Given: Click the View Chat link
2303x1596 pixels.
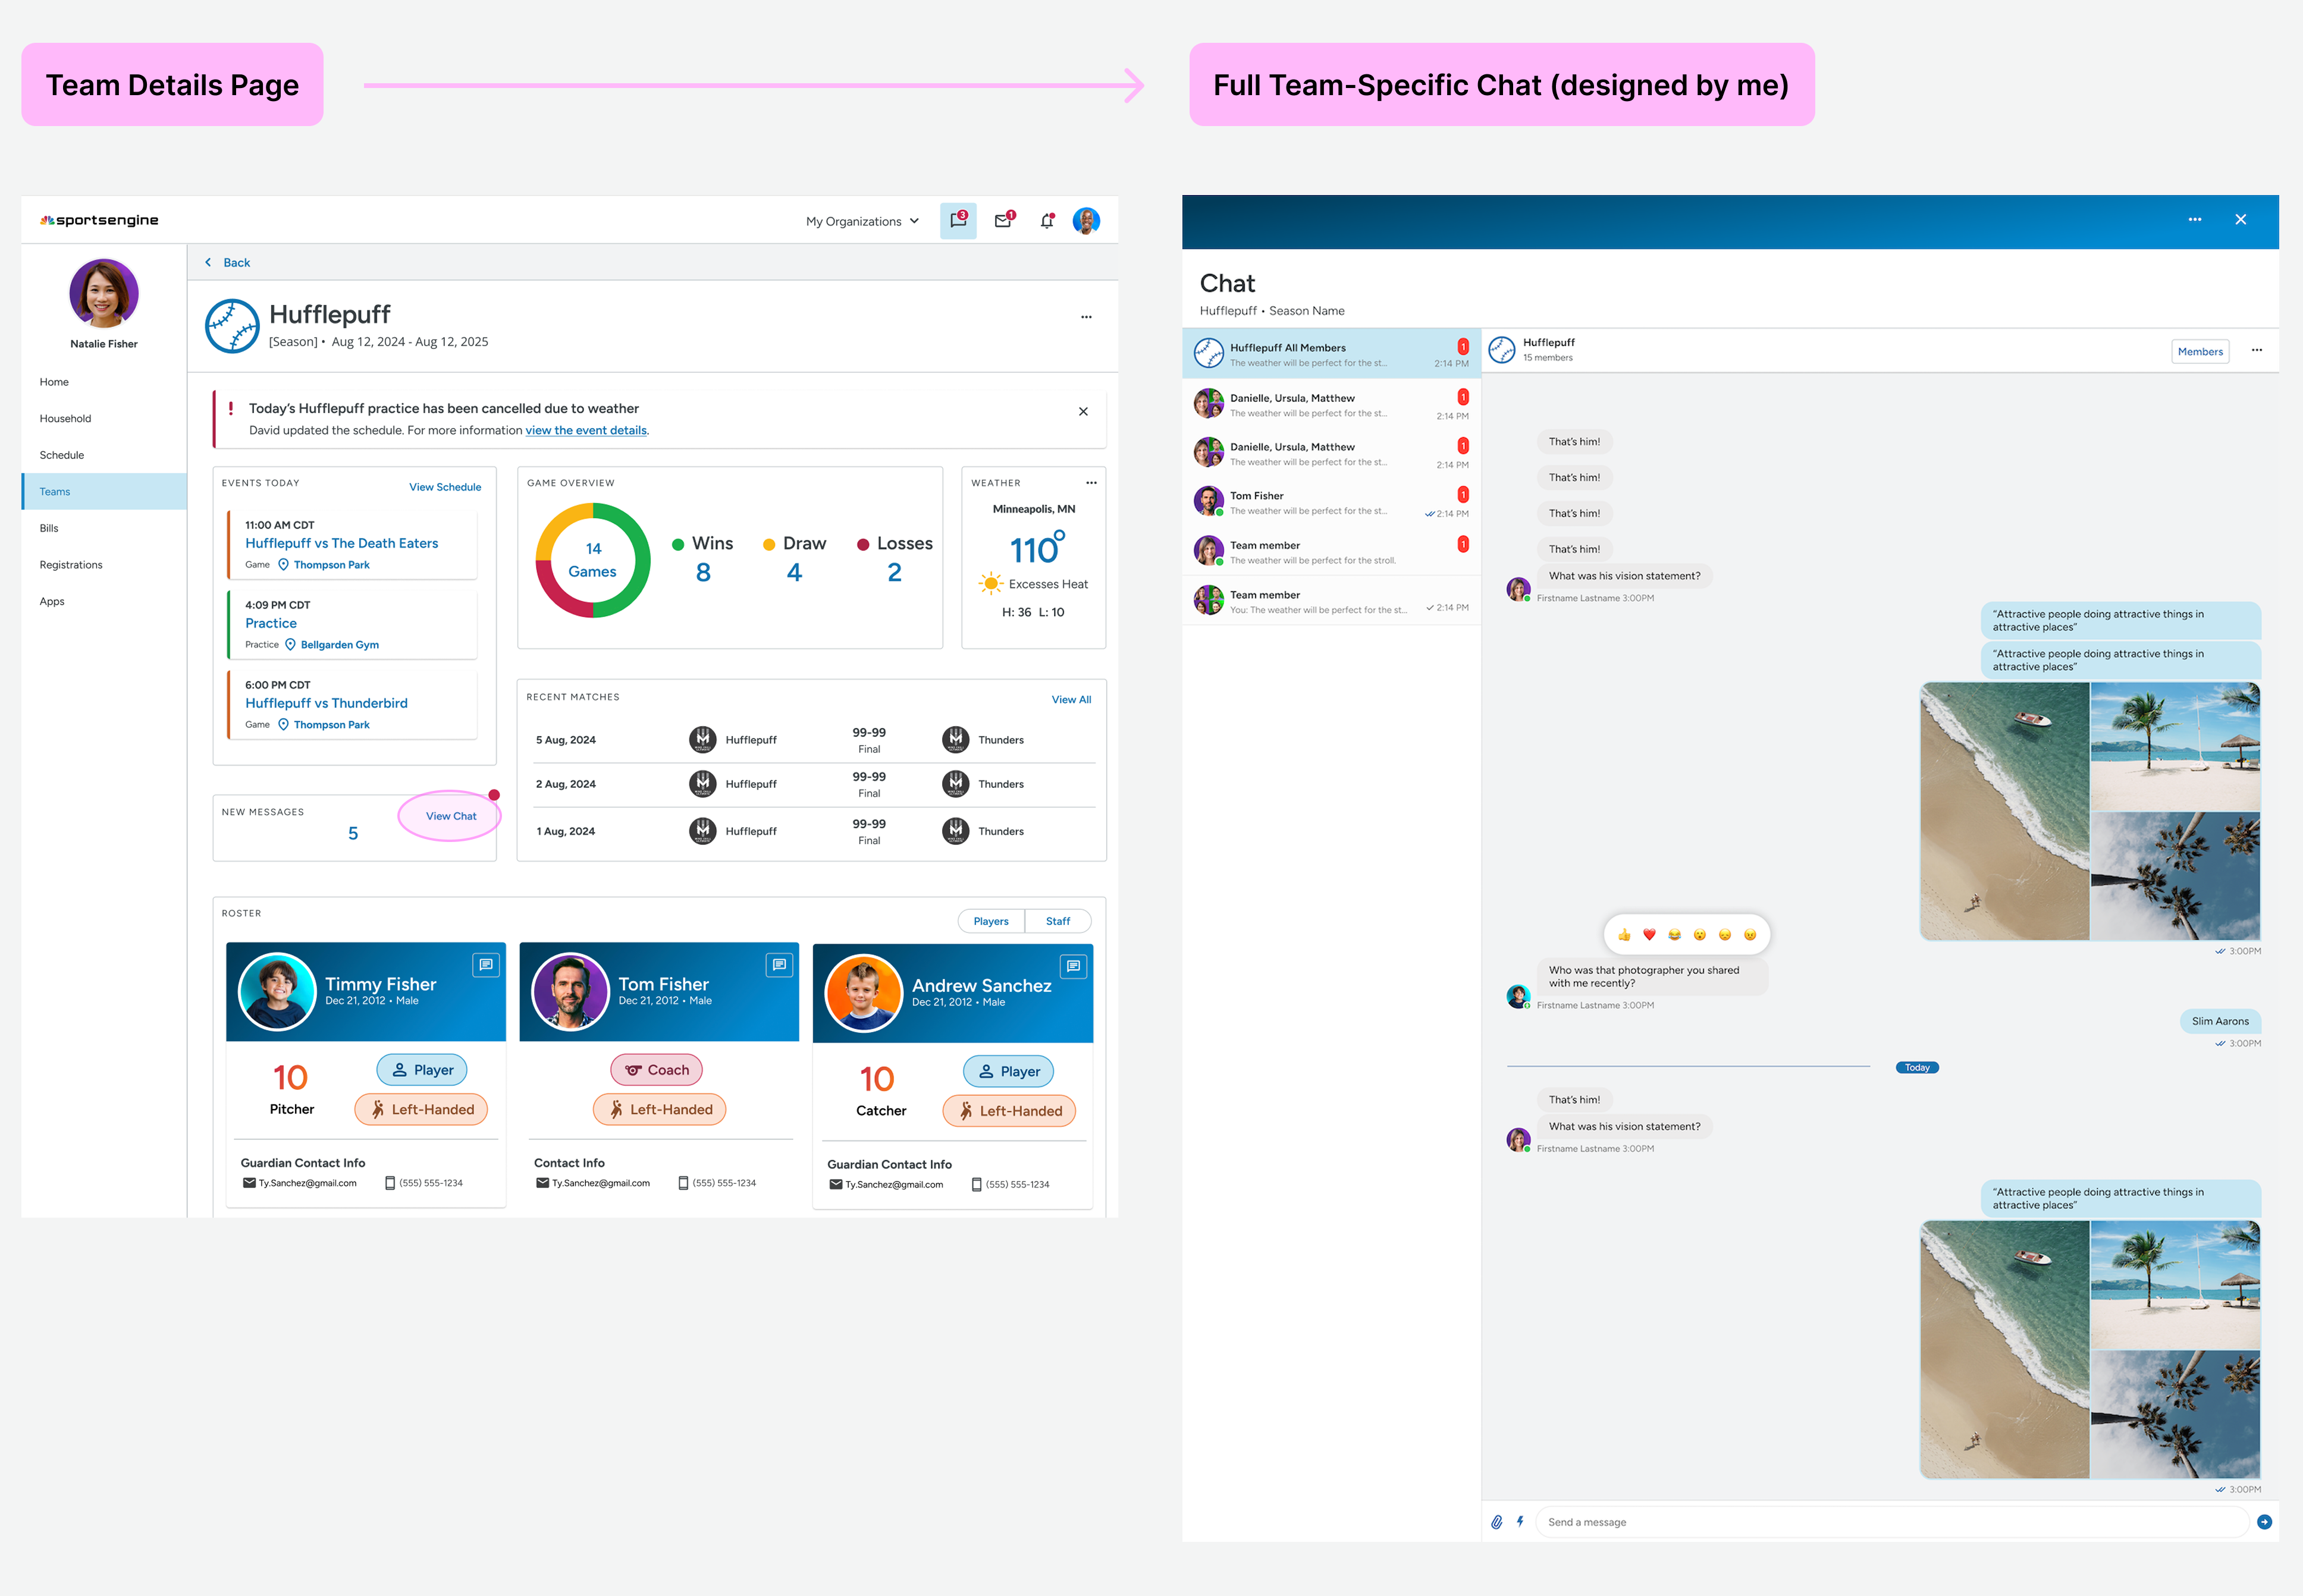Looking at the screenshot, I should [451, 816].
